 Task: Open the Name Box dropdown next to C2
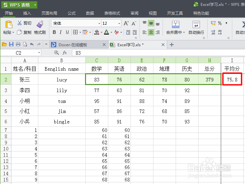pos(39,53)
